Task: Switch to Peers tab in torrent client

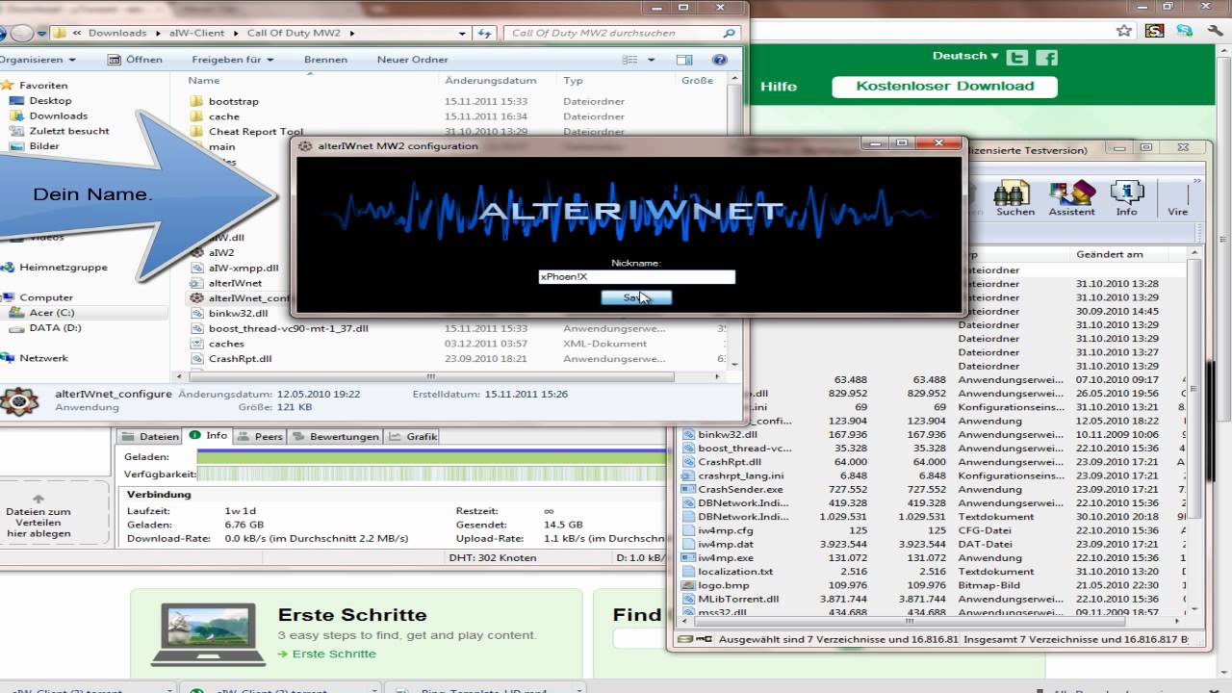Action: [x=261, y=436]
